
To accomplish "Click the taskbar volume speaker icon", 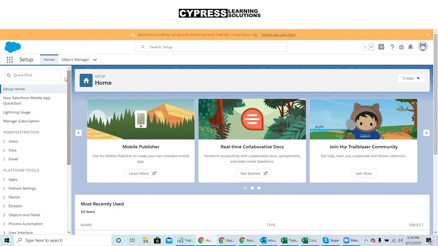I will point(400,241).
